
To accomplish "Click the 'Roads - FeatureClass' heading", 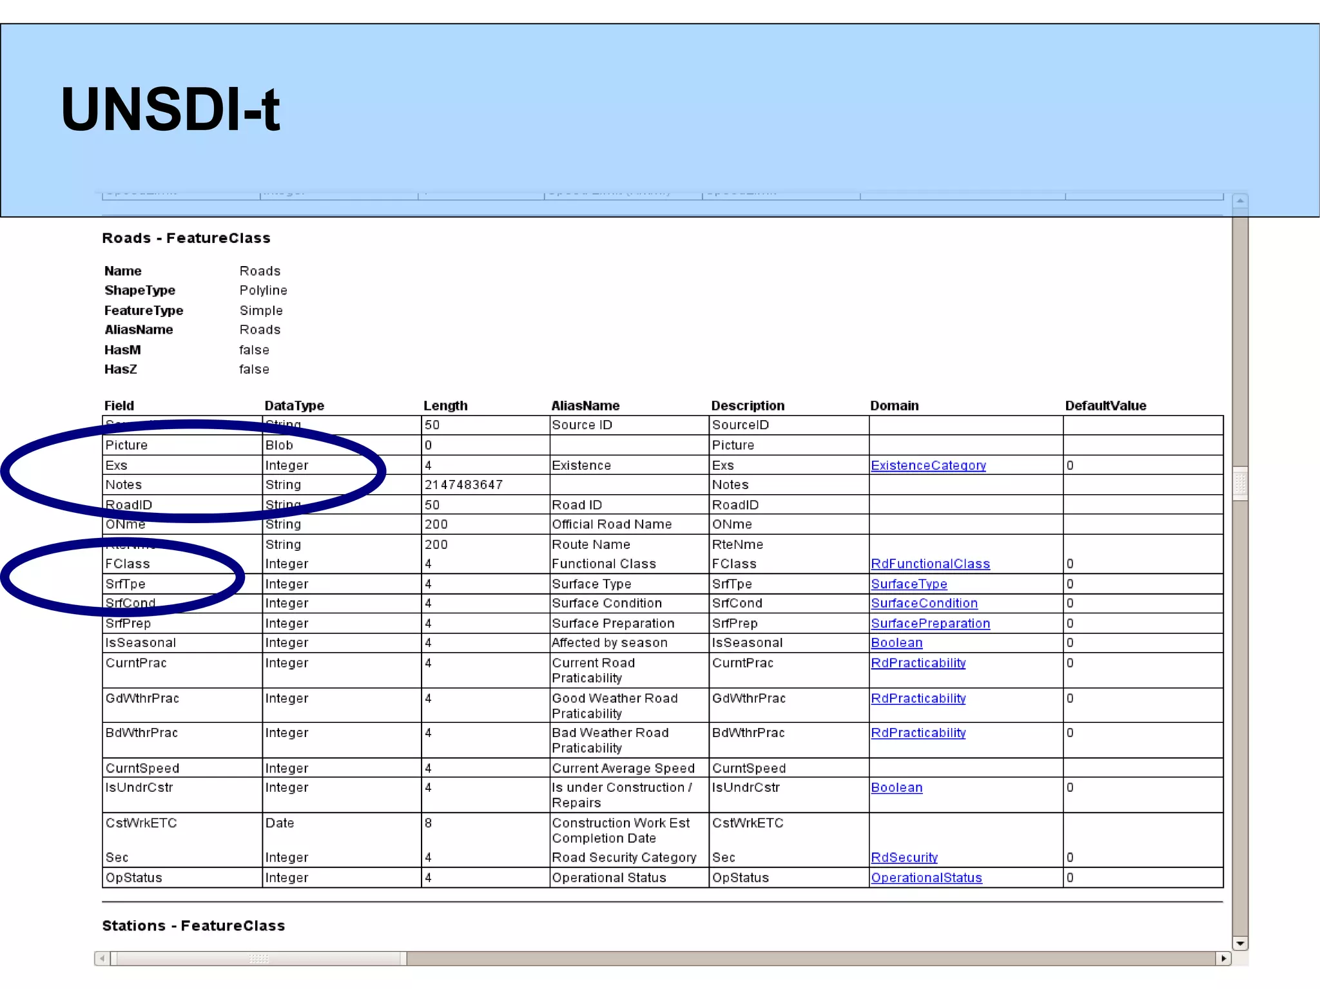I will pyautogui.click(x=186, y=238).
